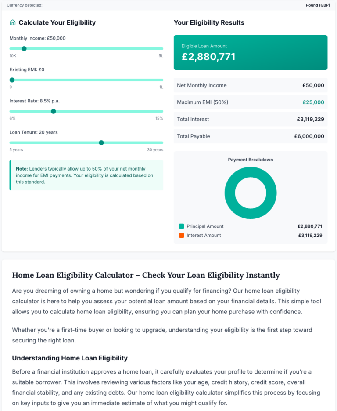
Task: Click the Interest Rate slider handle
Action: click(x=54, y=111)
